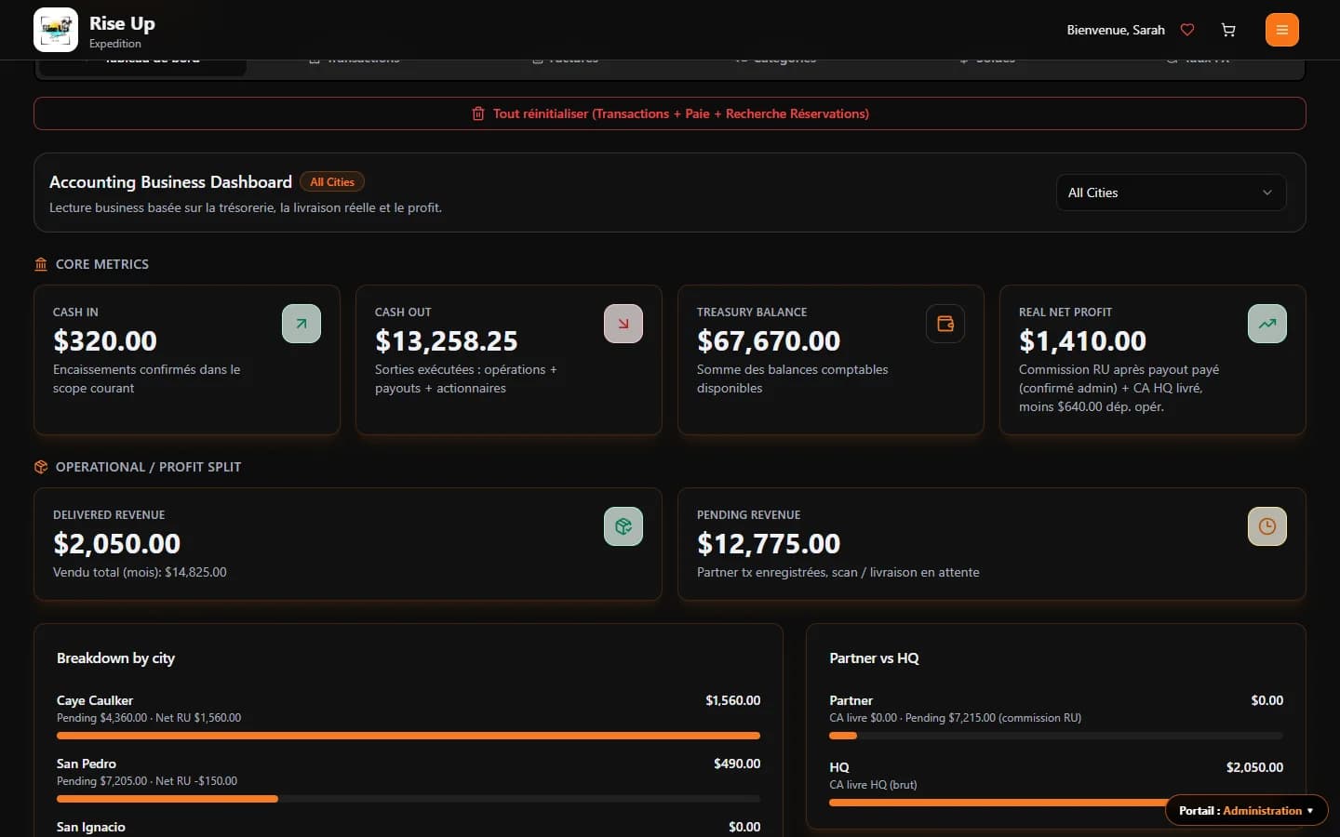Viewport: 1340px width, 837px height.
Task: Click the San Pedro progress bar
Action: point(409,799)
